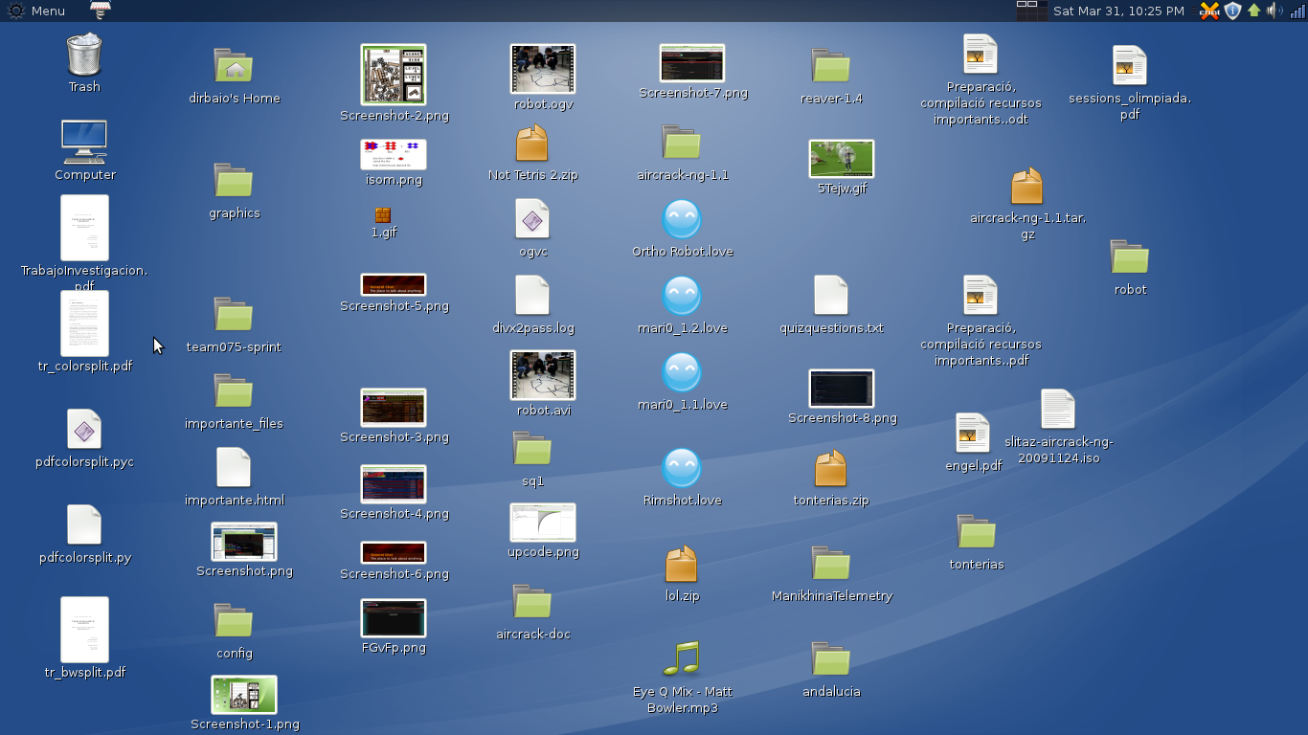Click the network signal strength icon
The width and height of the screenshot is (1308, 735).
pyautogui.click(x=1297, y=11)
